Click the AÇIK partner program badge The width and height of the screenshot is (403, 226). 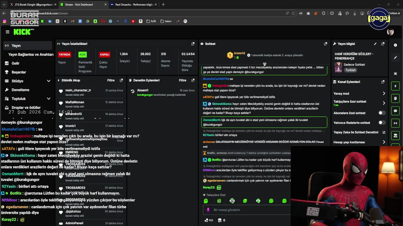pyautogui.click(x=82, y=55)
